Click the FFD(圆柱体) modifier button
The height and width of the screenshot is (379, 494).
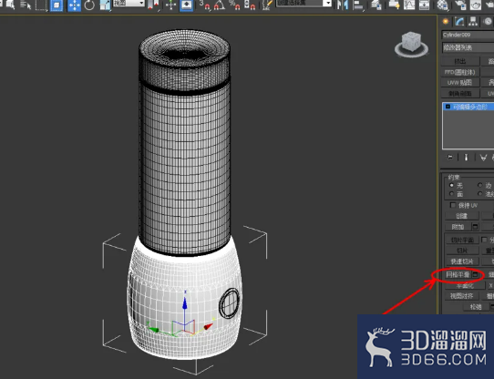coord(460,72)
